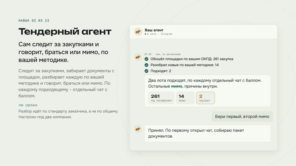Viewport: 296px width, 166px height.
Task: Click the 'Два лота подходят' message bubble
Action: pos(208,91)
